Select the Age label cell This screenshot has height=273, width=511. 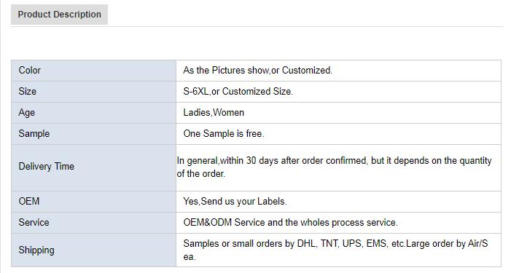93,113
